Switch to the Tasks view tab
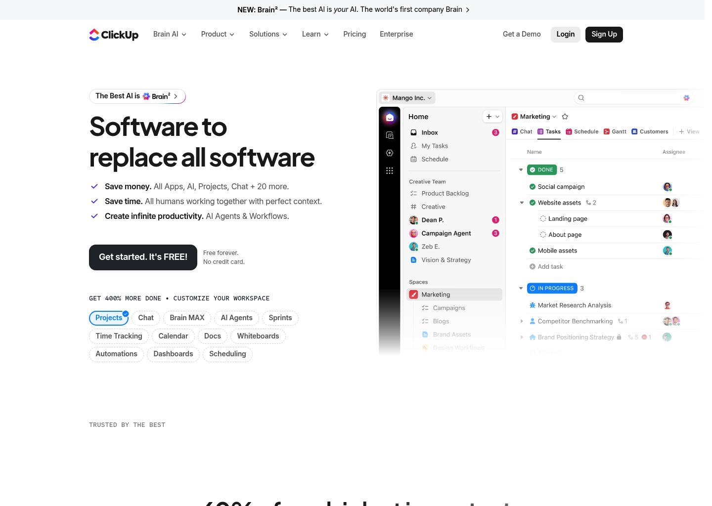The height and width of the screenshot is (506, 712). click(549, 131)
